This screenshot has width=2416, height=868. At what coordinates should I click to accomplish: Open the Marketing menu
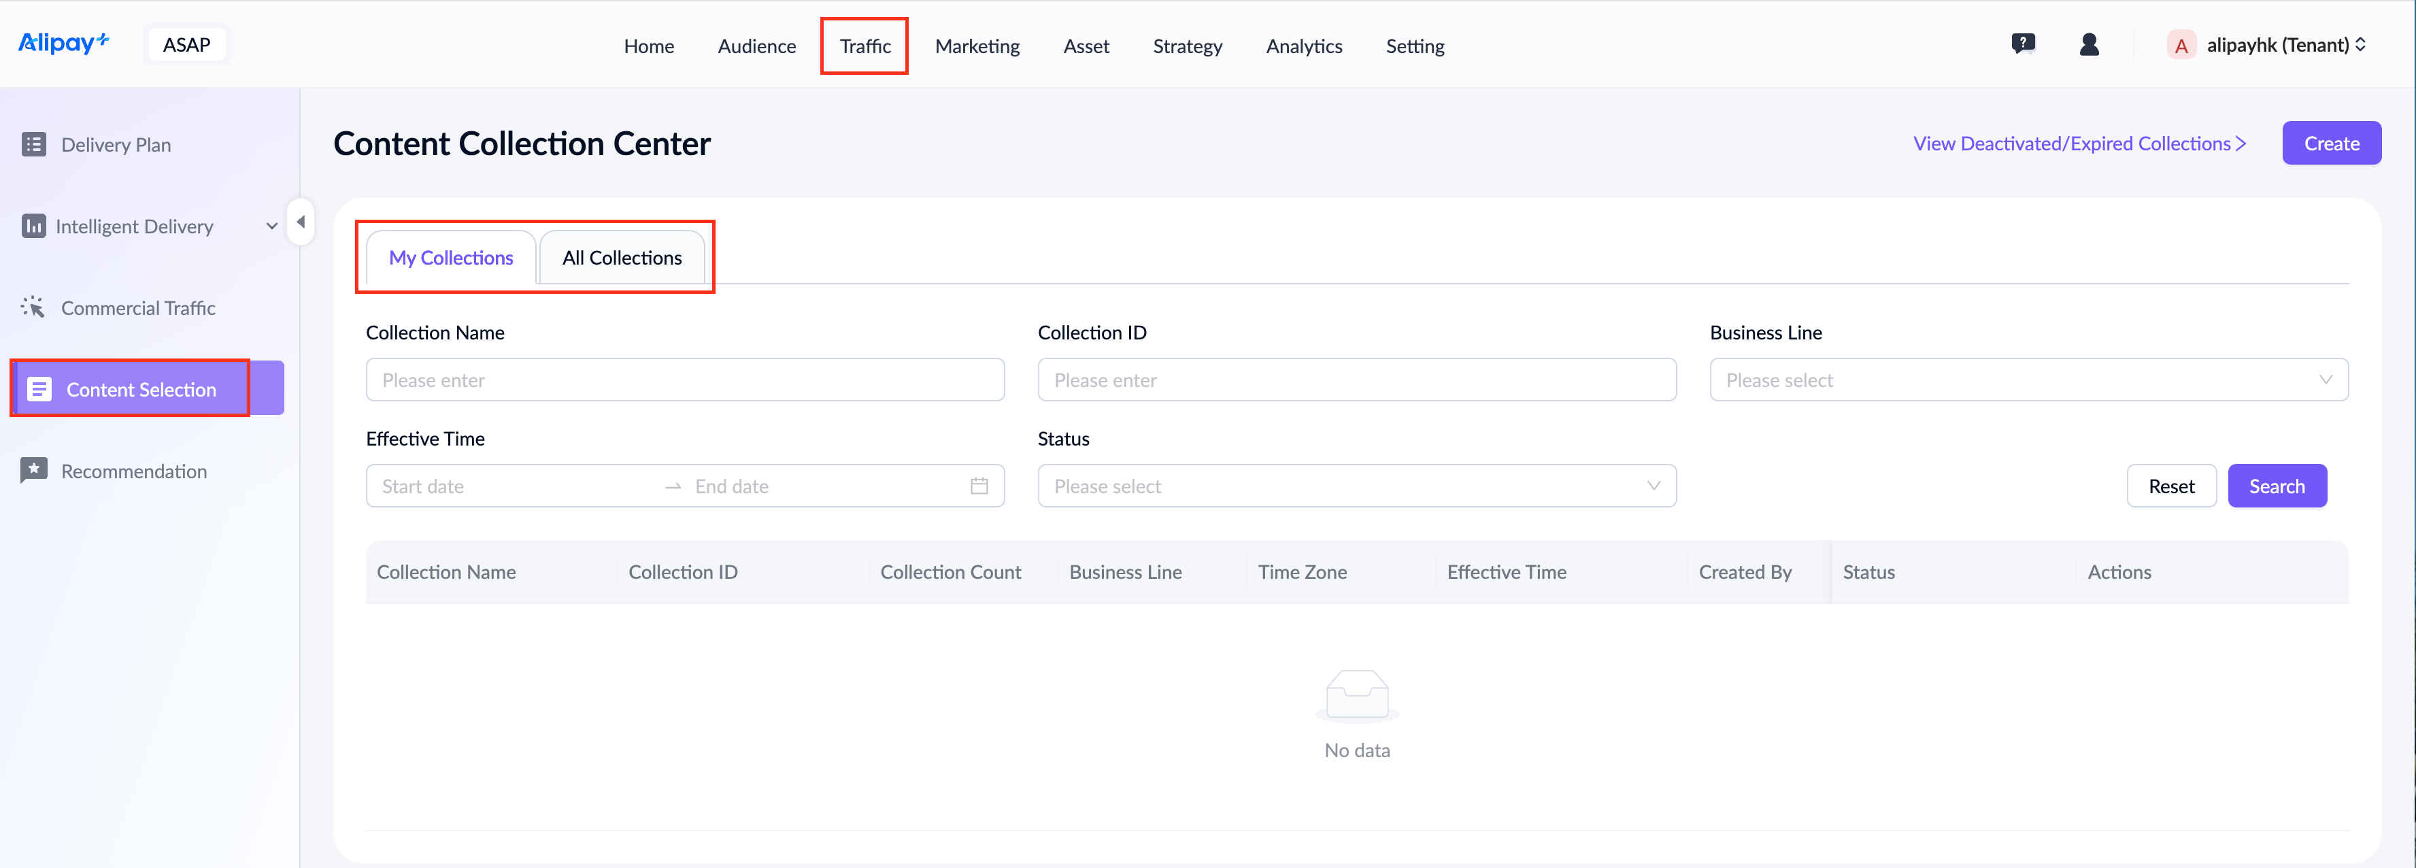(x=976, y=46)
